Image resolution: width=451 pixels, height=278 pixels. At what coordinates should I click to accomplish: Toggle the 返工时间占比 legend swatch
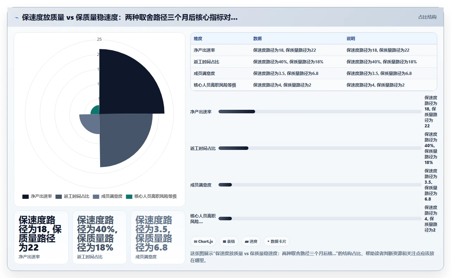coord(58,196)
